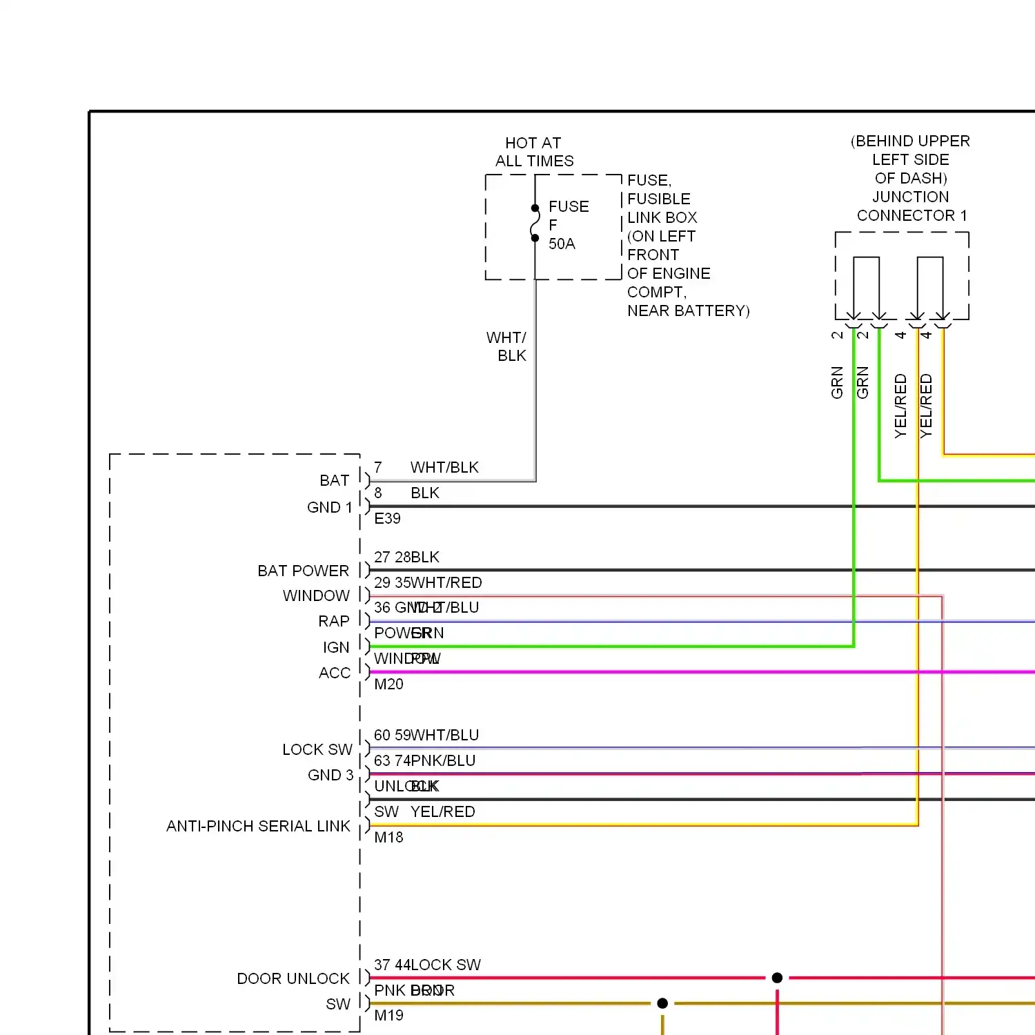Image resolution: width=1035 pixels, height=1035 pixels.
Task: Select the '29 35WHT/RED' pin label
Action: tap(428, 582)
